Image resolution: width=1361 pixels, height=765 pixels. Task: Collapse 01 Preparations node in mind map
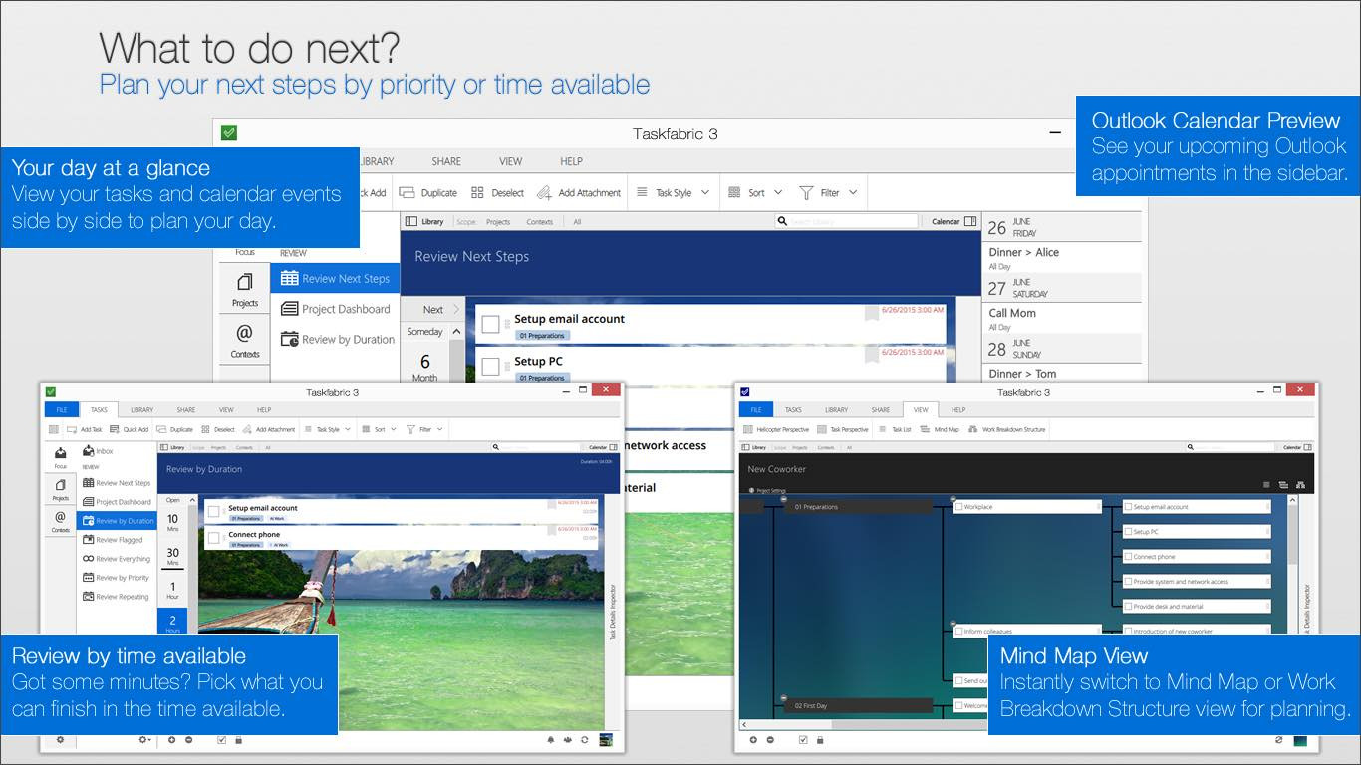(x=784, y=498)
